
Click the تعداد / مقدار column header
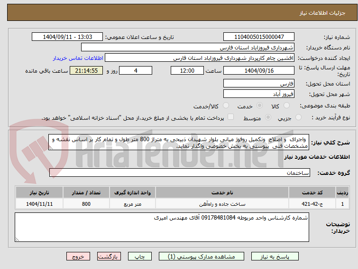click(x=86, y=192)
